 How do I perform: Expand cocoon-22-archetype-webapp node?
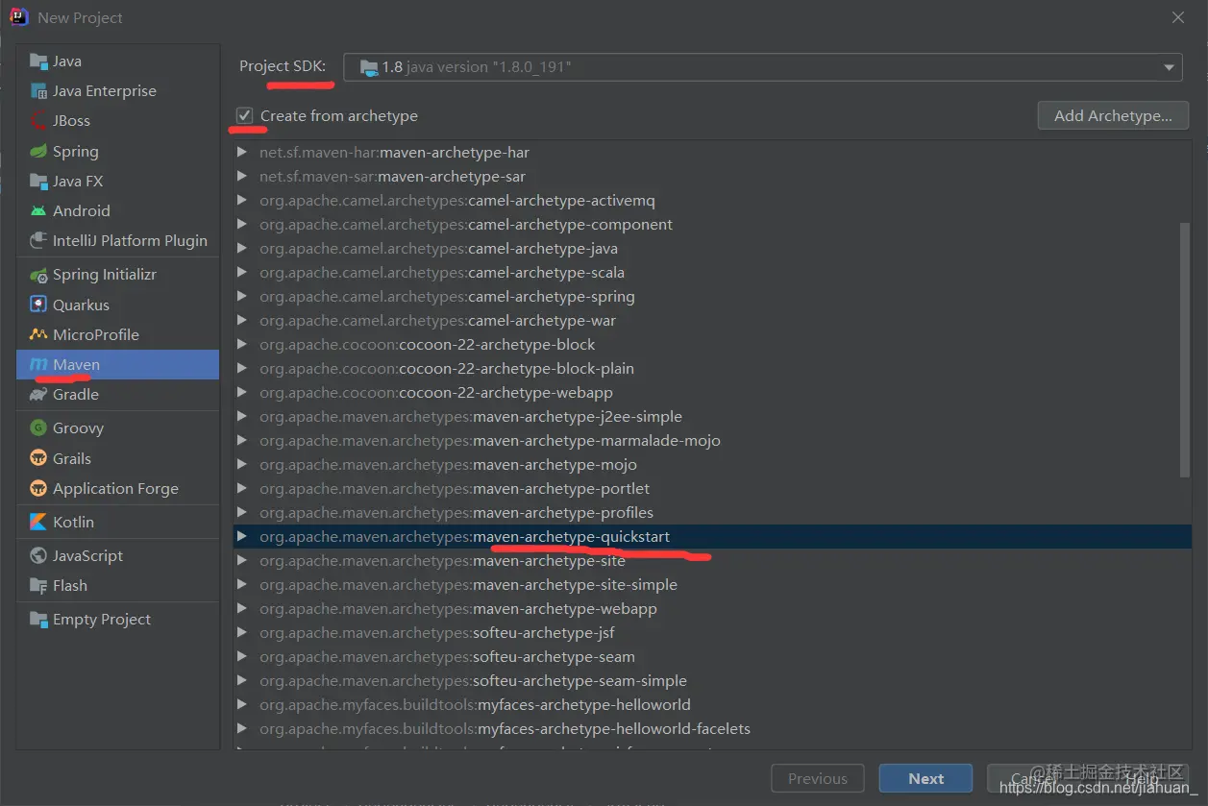click(242, 392)
